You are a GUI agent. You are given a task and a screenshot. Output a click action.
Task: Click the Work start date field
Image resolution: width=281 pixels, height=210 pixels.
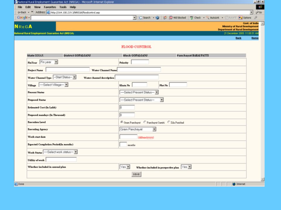tap(128, 137)
